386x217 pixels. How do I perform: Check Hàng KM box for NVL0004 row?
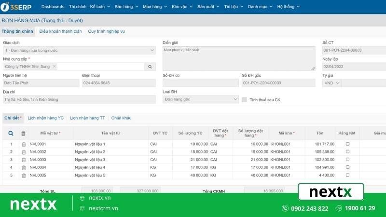pos(347,168)
